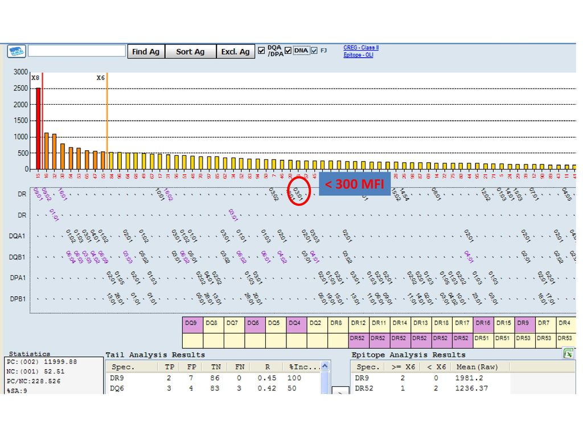Click the Excl. Ag button
The image size is (583, 437).
click(x=235, y=52)
